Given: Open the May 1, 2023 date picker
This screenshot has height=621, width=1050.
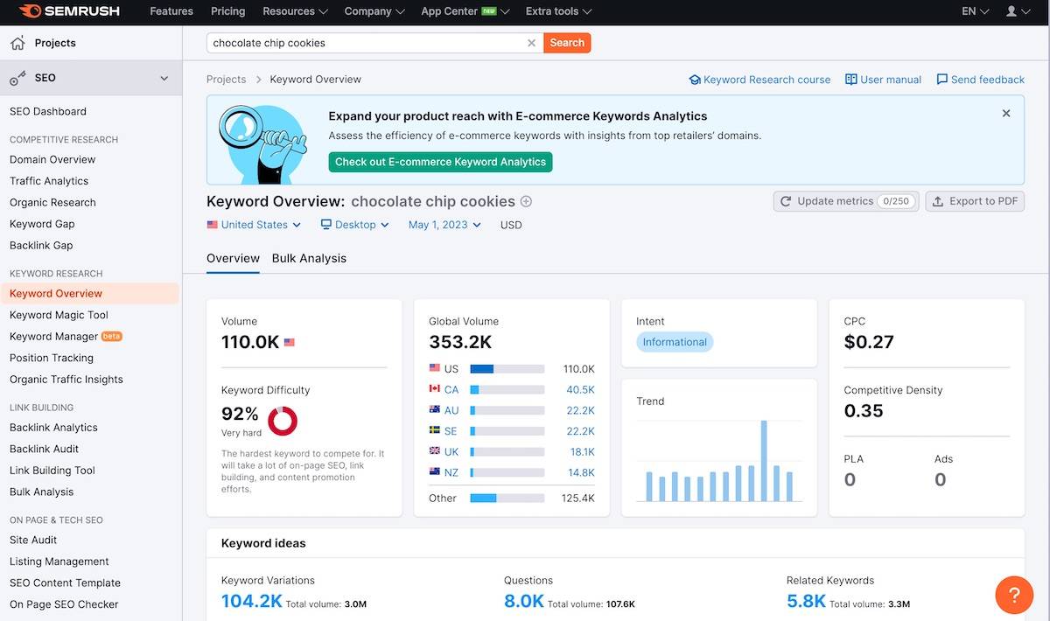Looking at the screenshot, I should [444, 225].
